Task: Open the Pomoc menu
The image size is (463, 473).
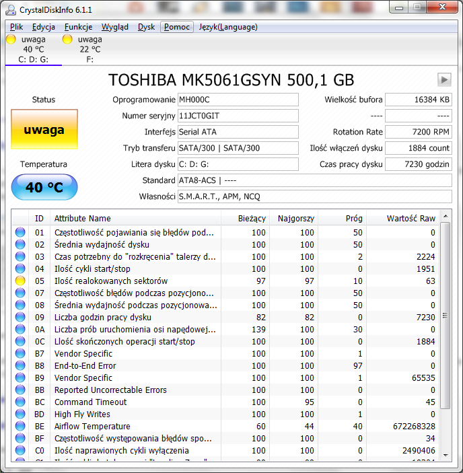Action: [x=177, y=27]
